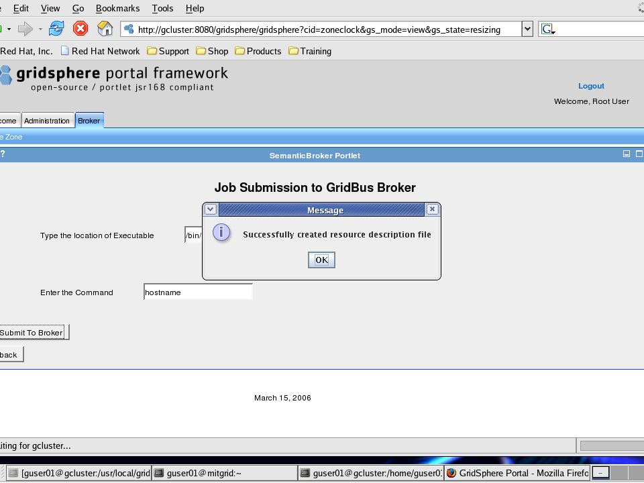Select the Broker tab
This screenshot has height=483, width=644.
(89, 120)
